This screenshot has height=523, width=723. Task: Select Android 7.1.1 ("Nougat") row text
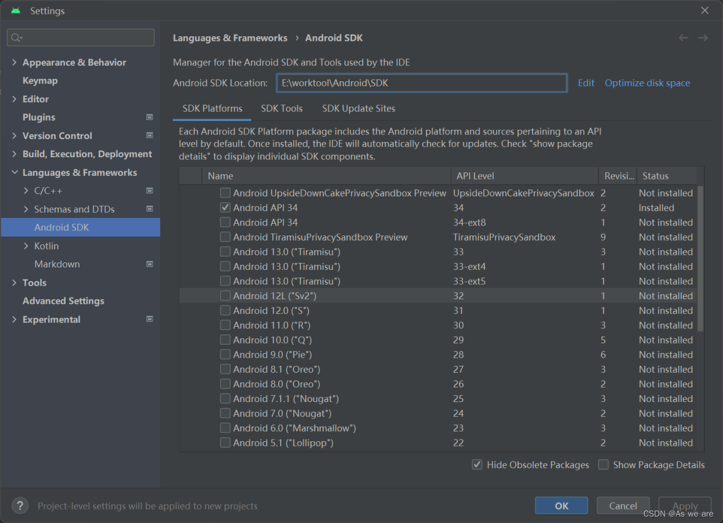286,399
